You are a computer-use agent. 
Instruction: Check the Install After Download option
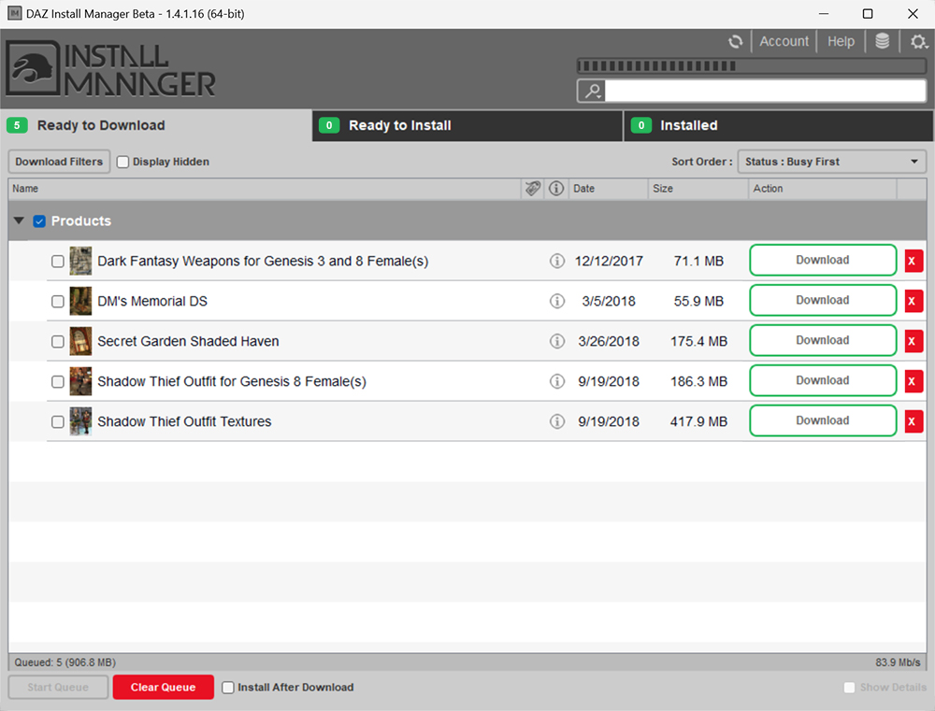pos(228,688)
